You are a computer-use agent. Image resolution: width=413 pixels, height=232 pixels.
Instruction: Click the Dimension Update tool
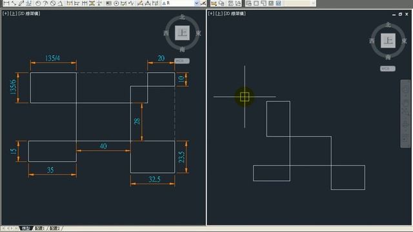[x=155, y=3]
